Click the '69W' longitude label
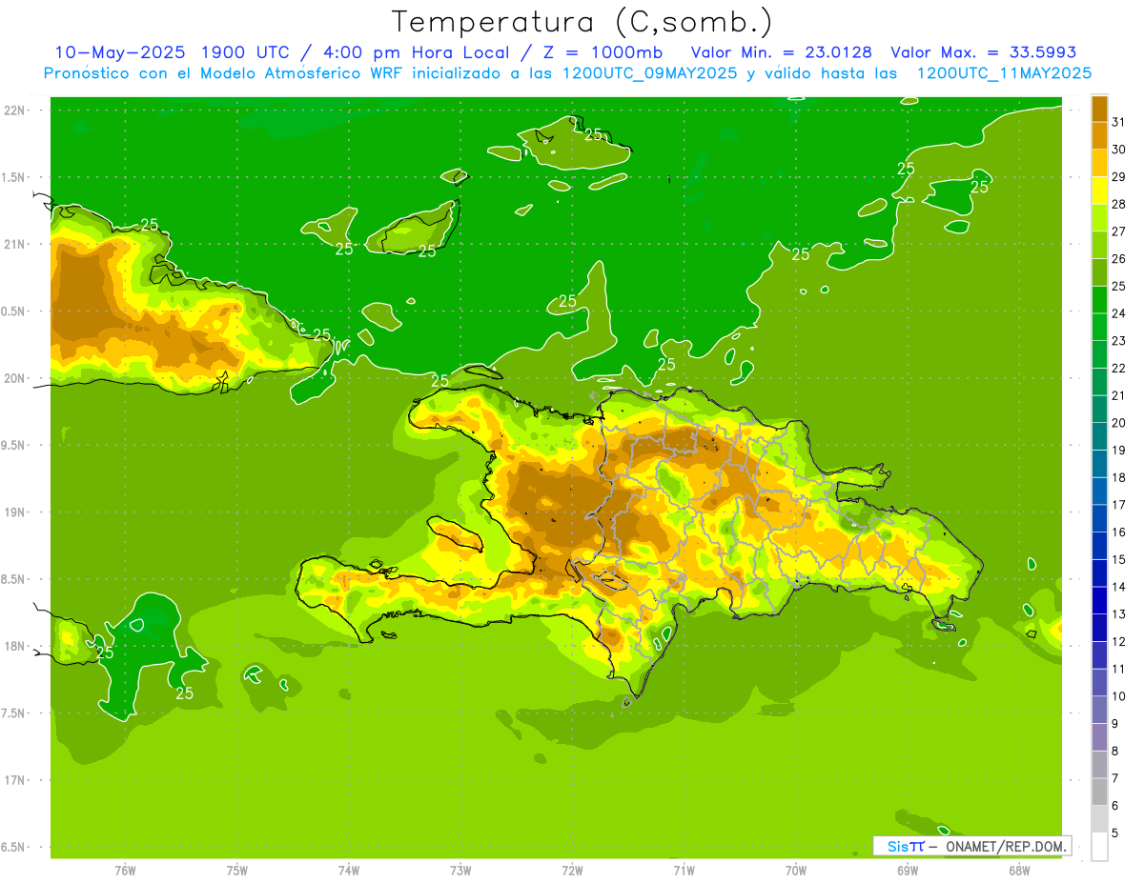This screenshot has width=1144, height=883. [x=908, y=870]
